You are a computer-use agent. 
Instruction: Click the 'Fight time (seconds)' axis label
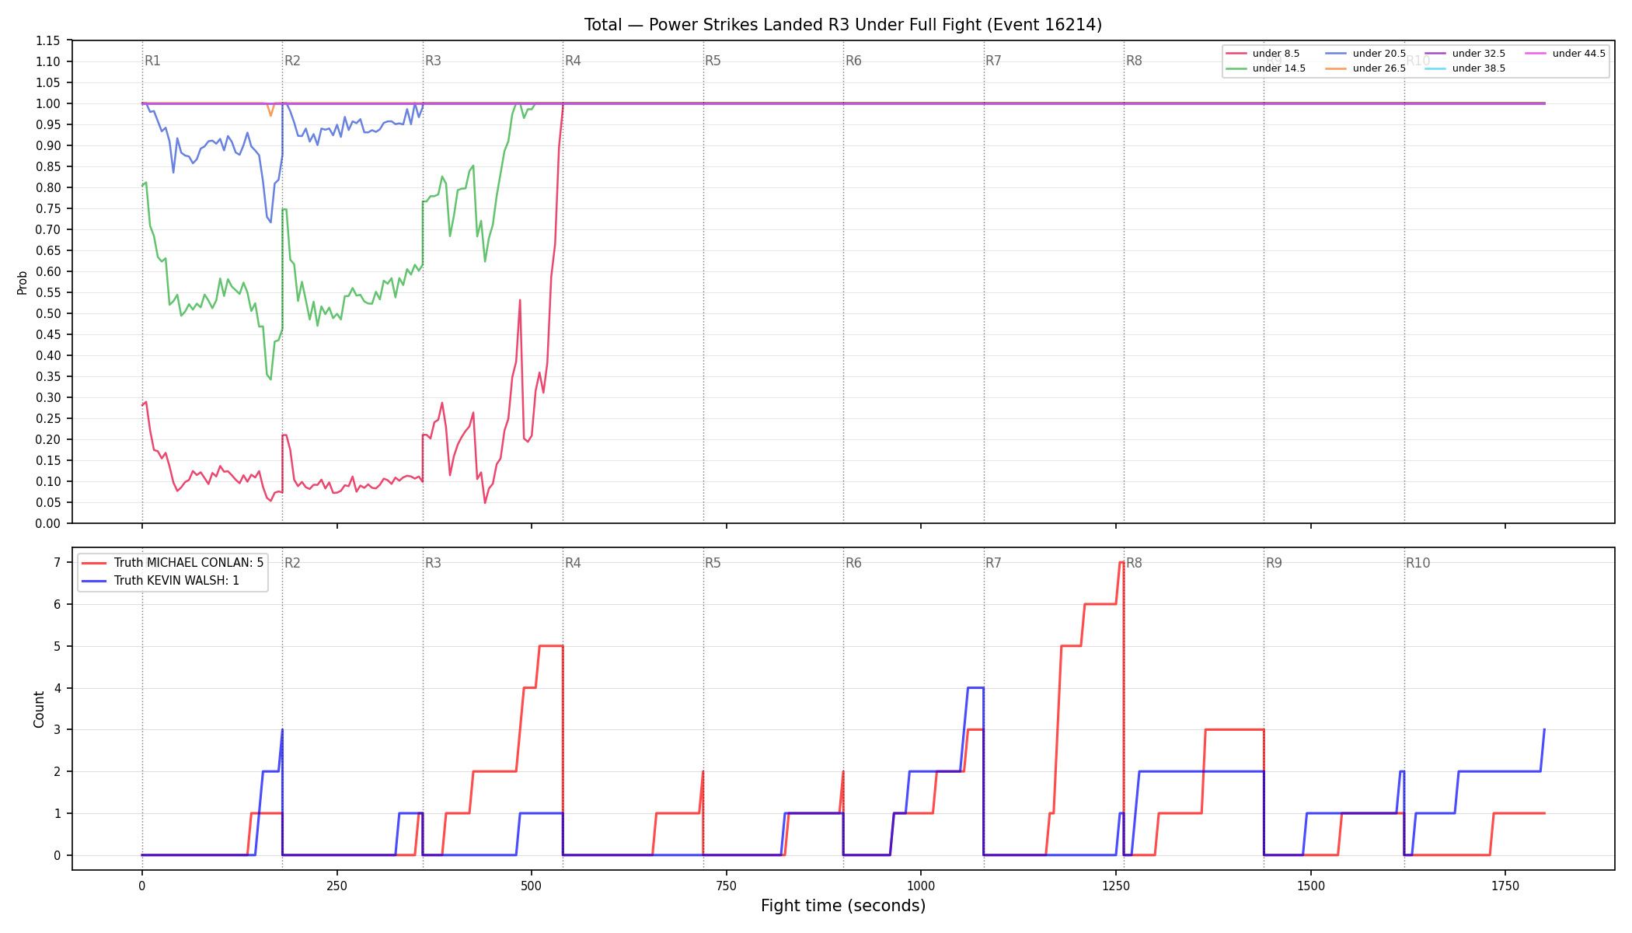tap(843, 906)
